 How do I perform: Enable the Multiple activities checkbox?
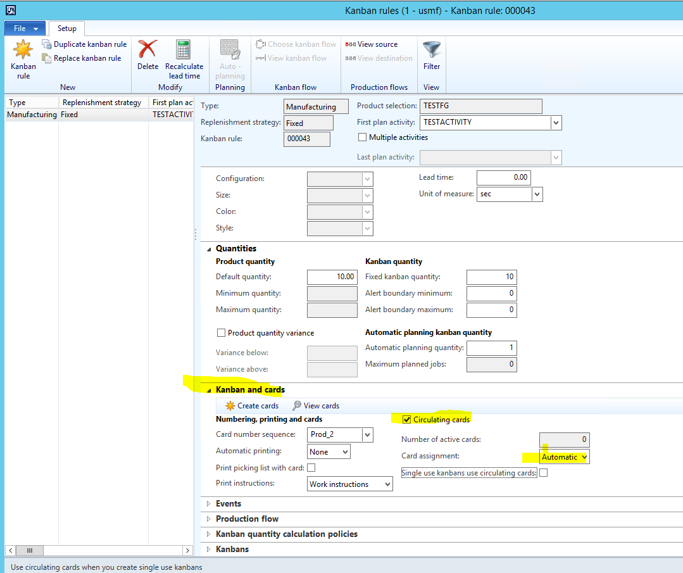pos(363,137)
